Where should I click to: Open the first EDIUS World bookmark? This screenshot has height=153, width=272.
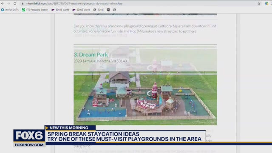click(x=60, y=10)
